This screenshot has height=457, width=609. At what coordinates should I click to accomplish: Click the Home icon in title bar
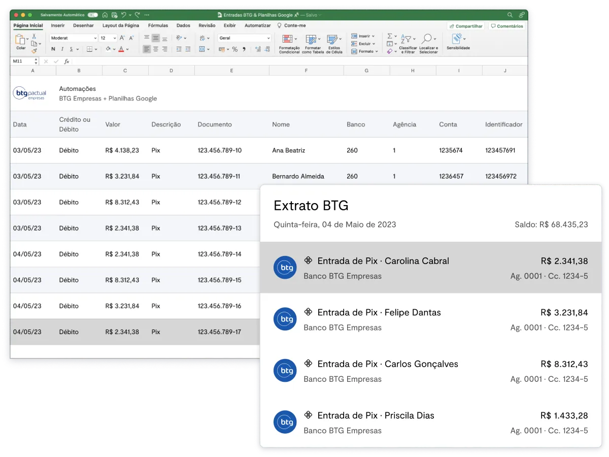pos(105,15)
